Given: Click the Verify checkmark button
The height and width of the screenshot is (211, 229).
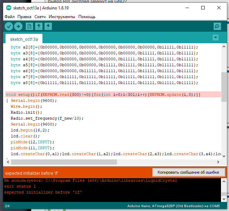Looking at the screenshot, I should pyautogui.click(x=9, y=26).
